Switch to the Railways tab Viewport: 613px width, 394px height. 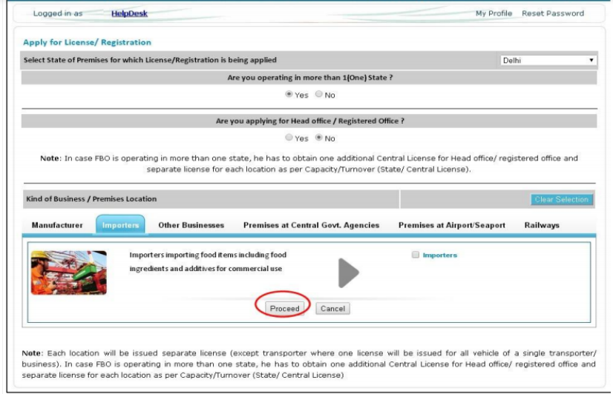542,225
